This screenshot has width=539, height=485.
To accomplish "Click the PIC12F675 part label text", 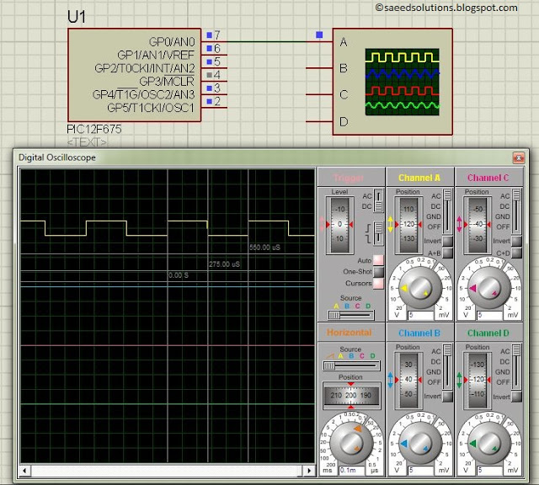I will 94,129.
